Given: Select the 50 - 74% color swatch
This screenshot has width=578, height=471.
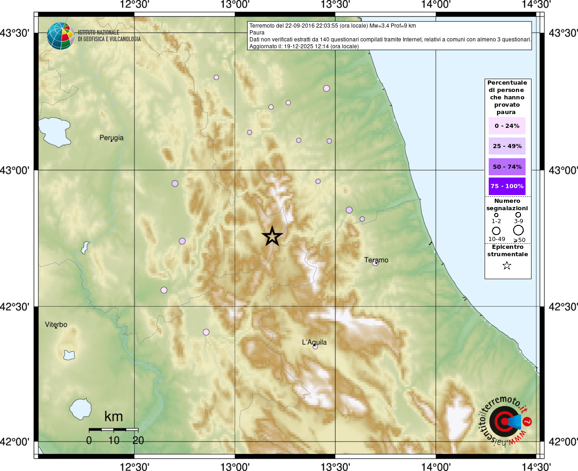Looking at the screenshot, I should (507, 167).
